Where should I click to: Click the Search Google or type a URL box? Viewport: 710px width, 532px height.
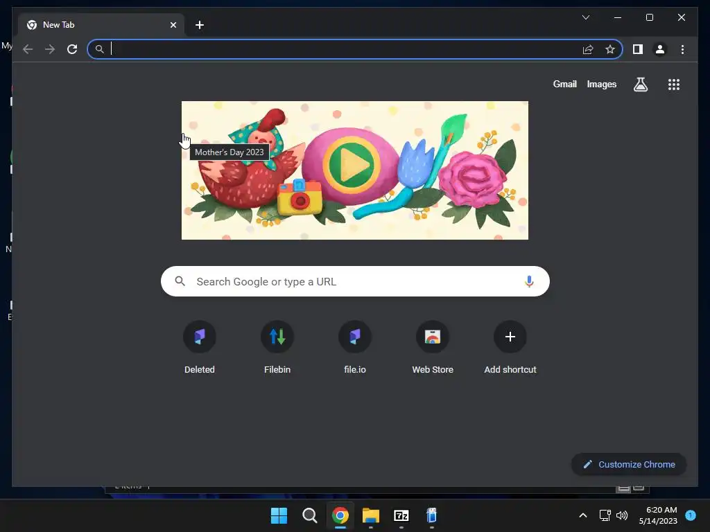click(x=355, y=281)
